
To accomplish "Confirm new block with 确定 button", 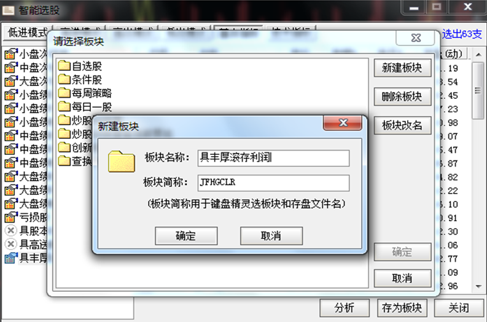I will 186,235.
